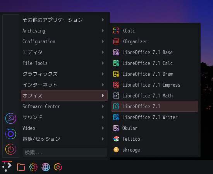The width and height of the screenshot is (213, 174).
Task: Click the 検索 search field
Action: tap(65, 152)
